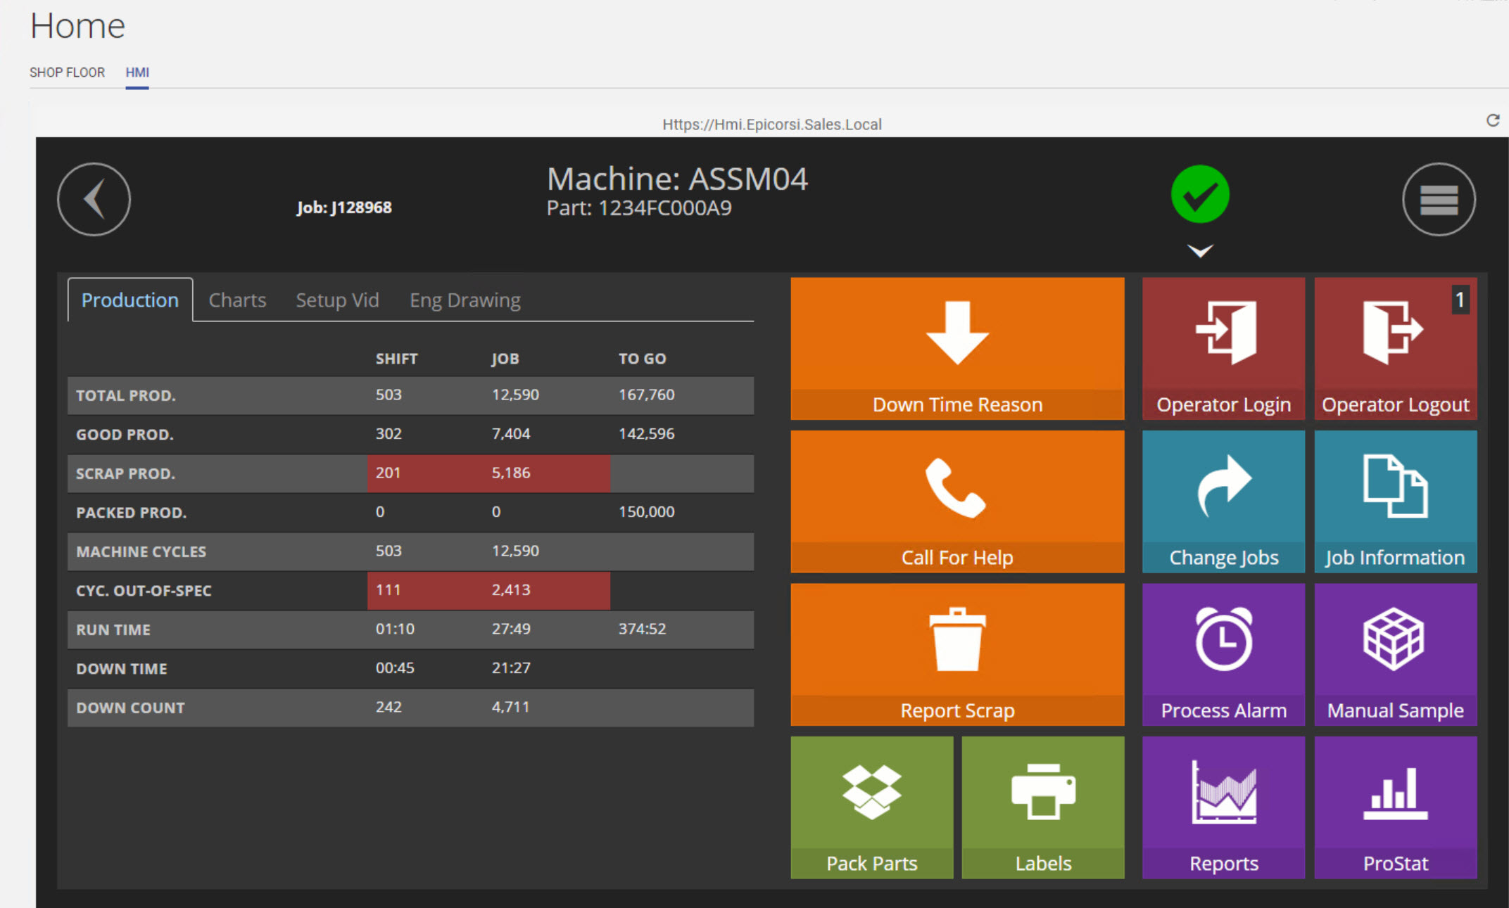Select the RUN TIME row label
This screenshot has width=1509, height=908.
(113, 629)
